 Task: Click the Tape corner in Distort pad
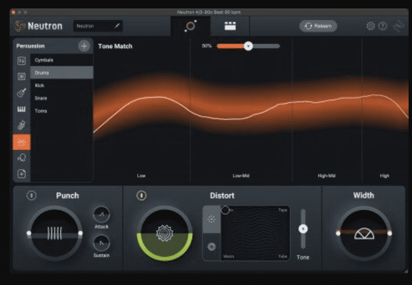click(283, 210)
